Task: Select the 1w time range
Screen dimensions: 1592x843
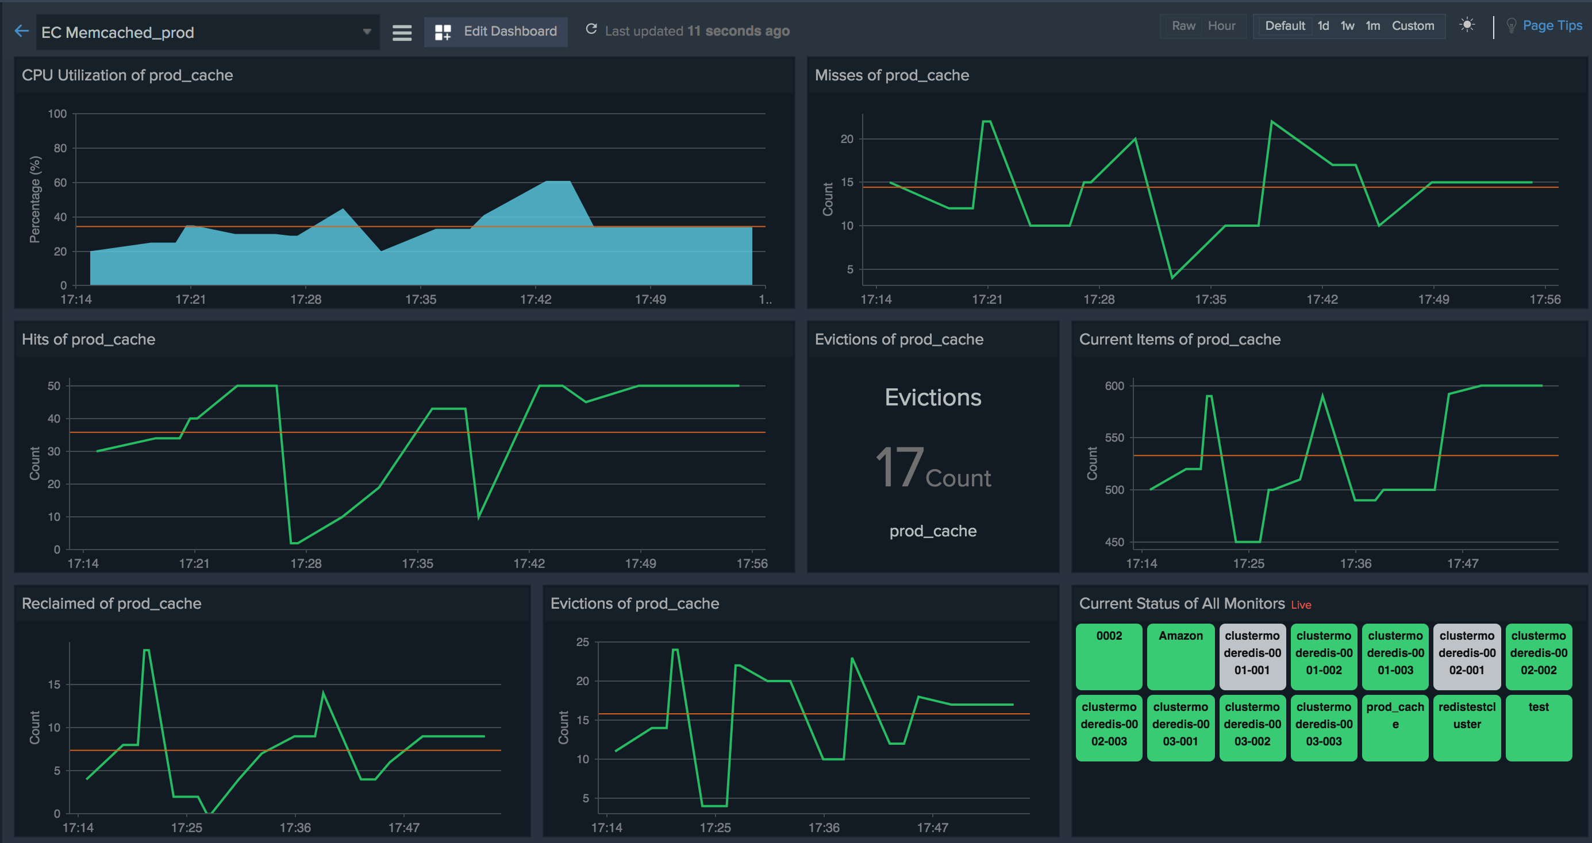Action: click(1347, 26)
